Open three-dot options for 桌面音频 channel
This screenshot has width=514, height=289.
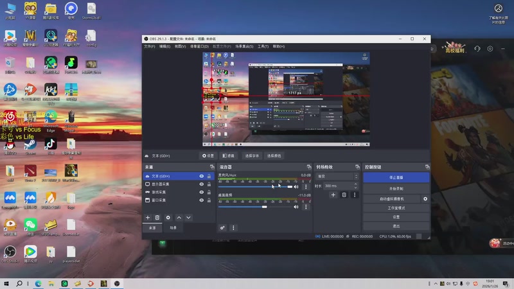tap(306, 207)
